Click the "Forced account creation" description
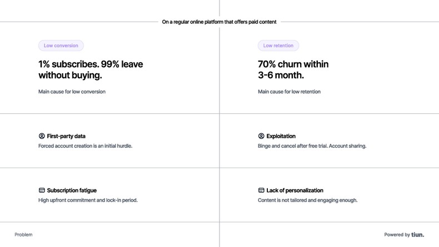Image resolution: width=439 pixels, height=247 pixels. [x=85, y=146]
